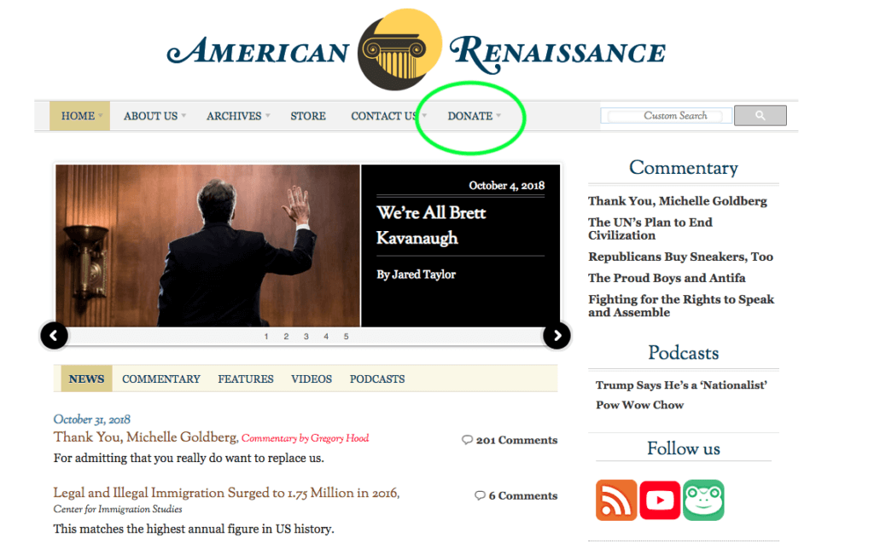Viewport: 874px width, 549px height.
Task: Click the Custom Search input field
Action: point(666,116)
